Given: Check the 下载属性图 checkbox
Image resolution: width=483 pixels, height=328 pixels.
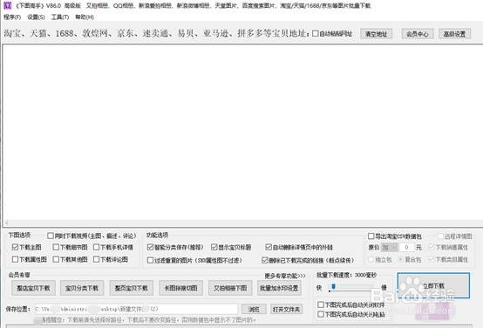Looking at the screenshot, I should pos(15,259).
